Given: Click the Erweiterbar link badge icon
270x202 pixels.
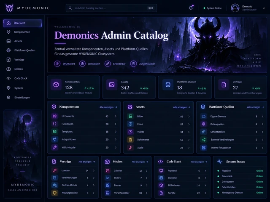Looking at the screenshot, I should pos(108,64).
